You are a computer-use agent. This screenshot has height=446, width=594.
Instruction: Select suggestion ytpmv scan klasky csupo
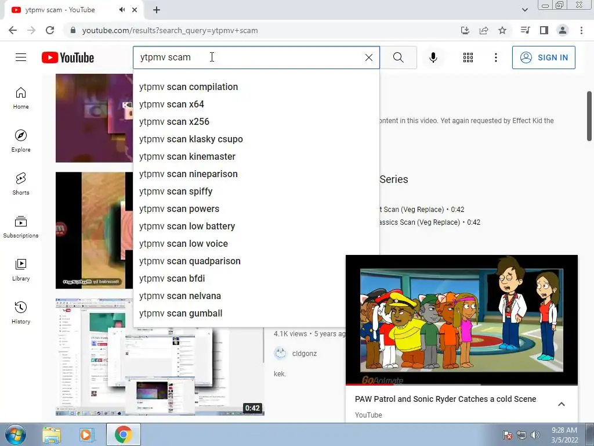[256, 139]
